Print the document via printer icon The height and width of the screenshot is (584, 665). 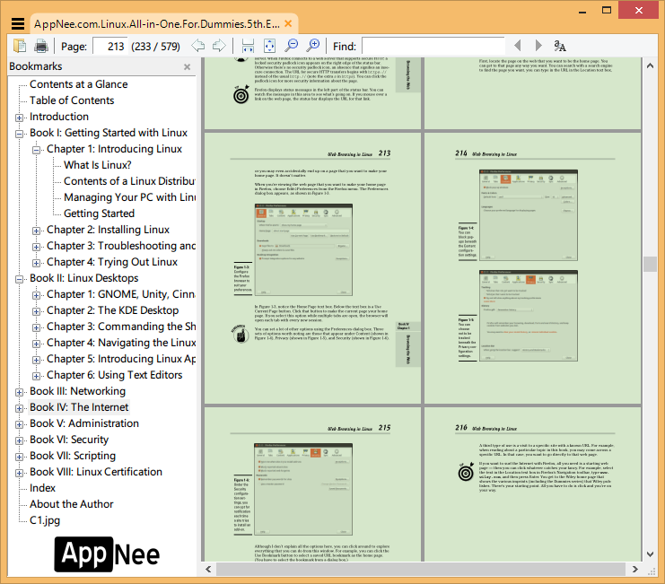[x=41, y=46]
